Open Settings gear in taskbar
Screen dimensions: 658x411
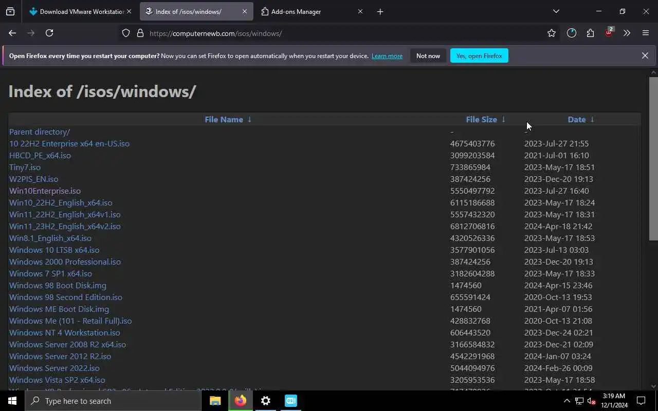[x=265, y=401]
